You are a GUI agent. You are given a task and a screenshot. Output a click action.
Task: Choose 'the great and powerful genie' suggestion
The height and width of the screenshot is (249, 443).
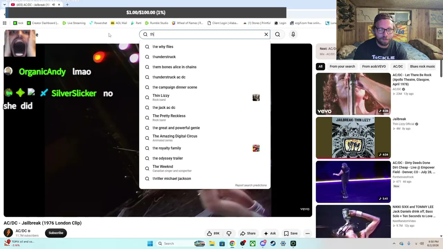tap(205, 128)
